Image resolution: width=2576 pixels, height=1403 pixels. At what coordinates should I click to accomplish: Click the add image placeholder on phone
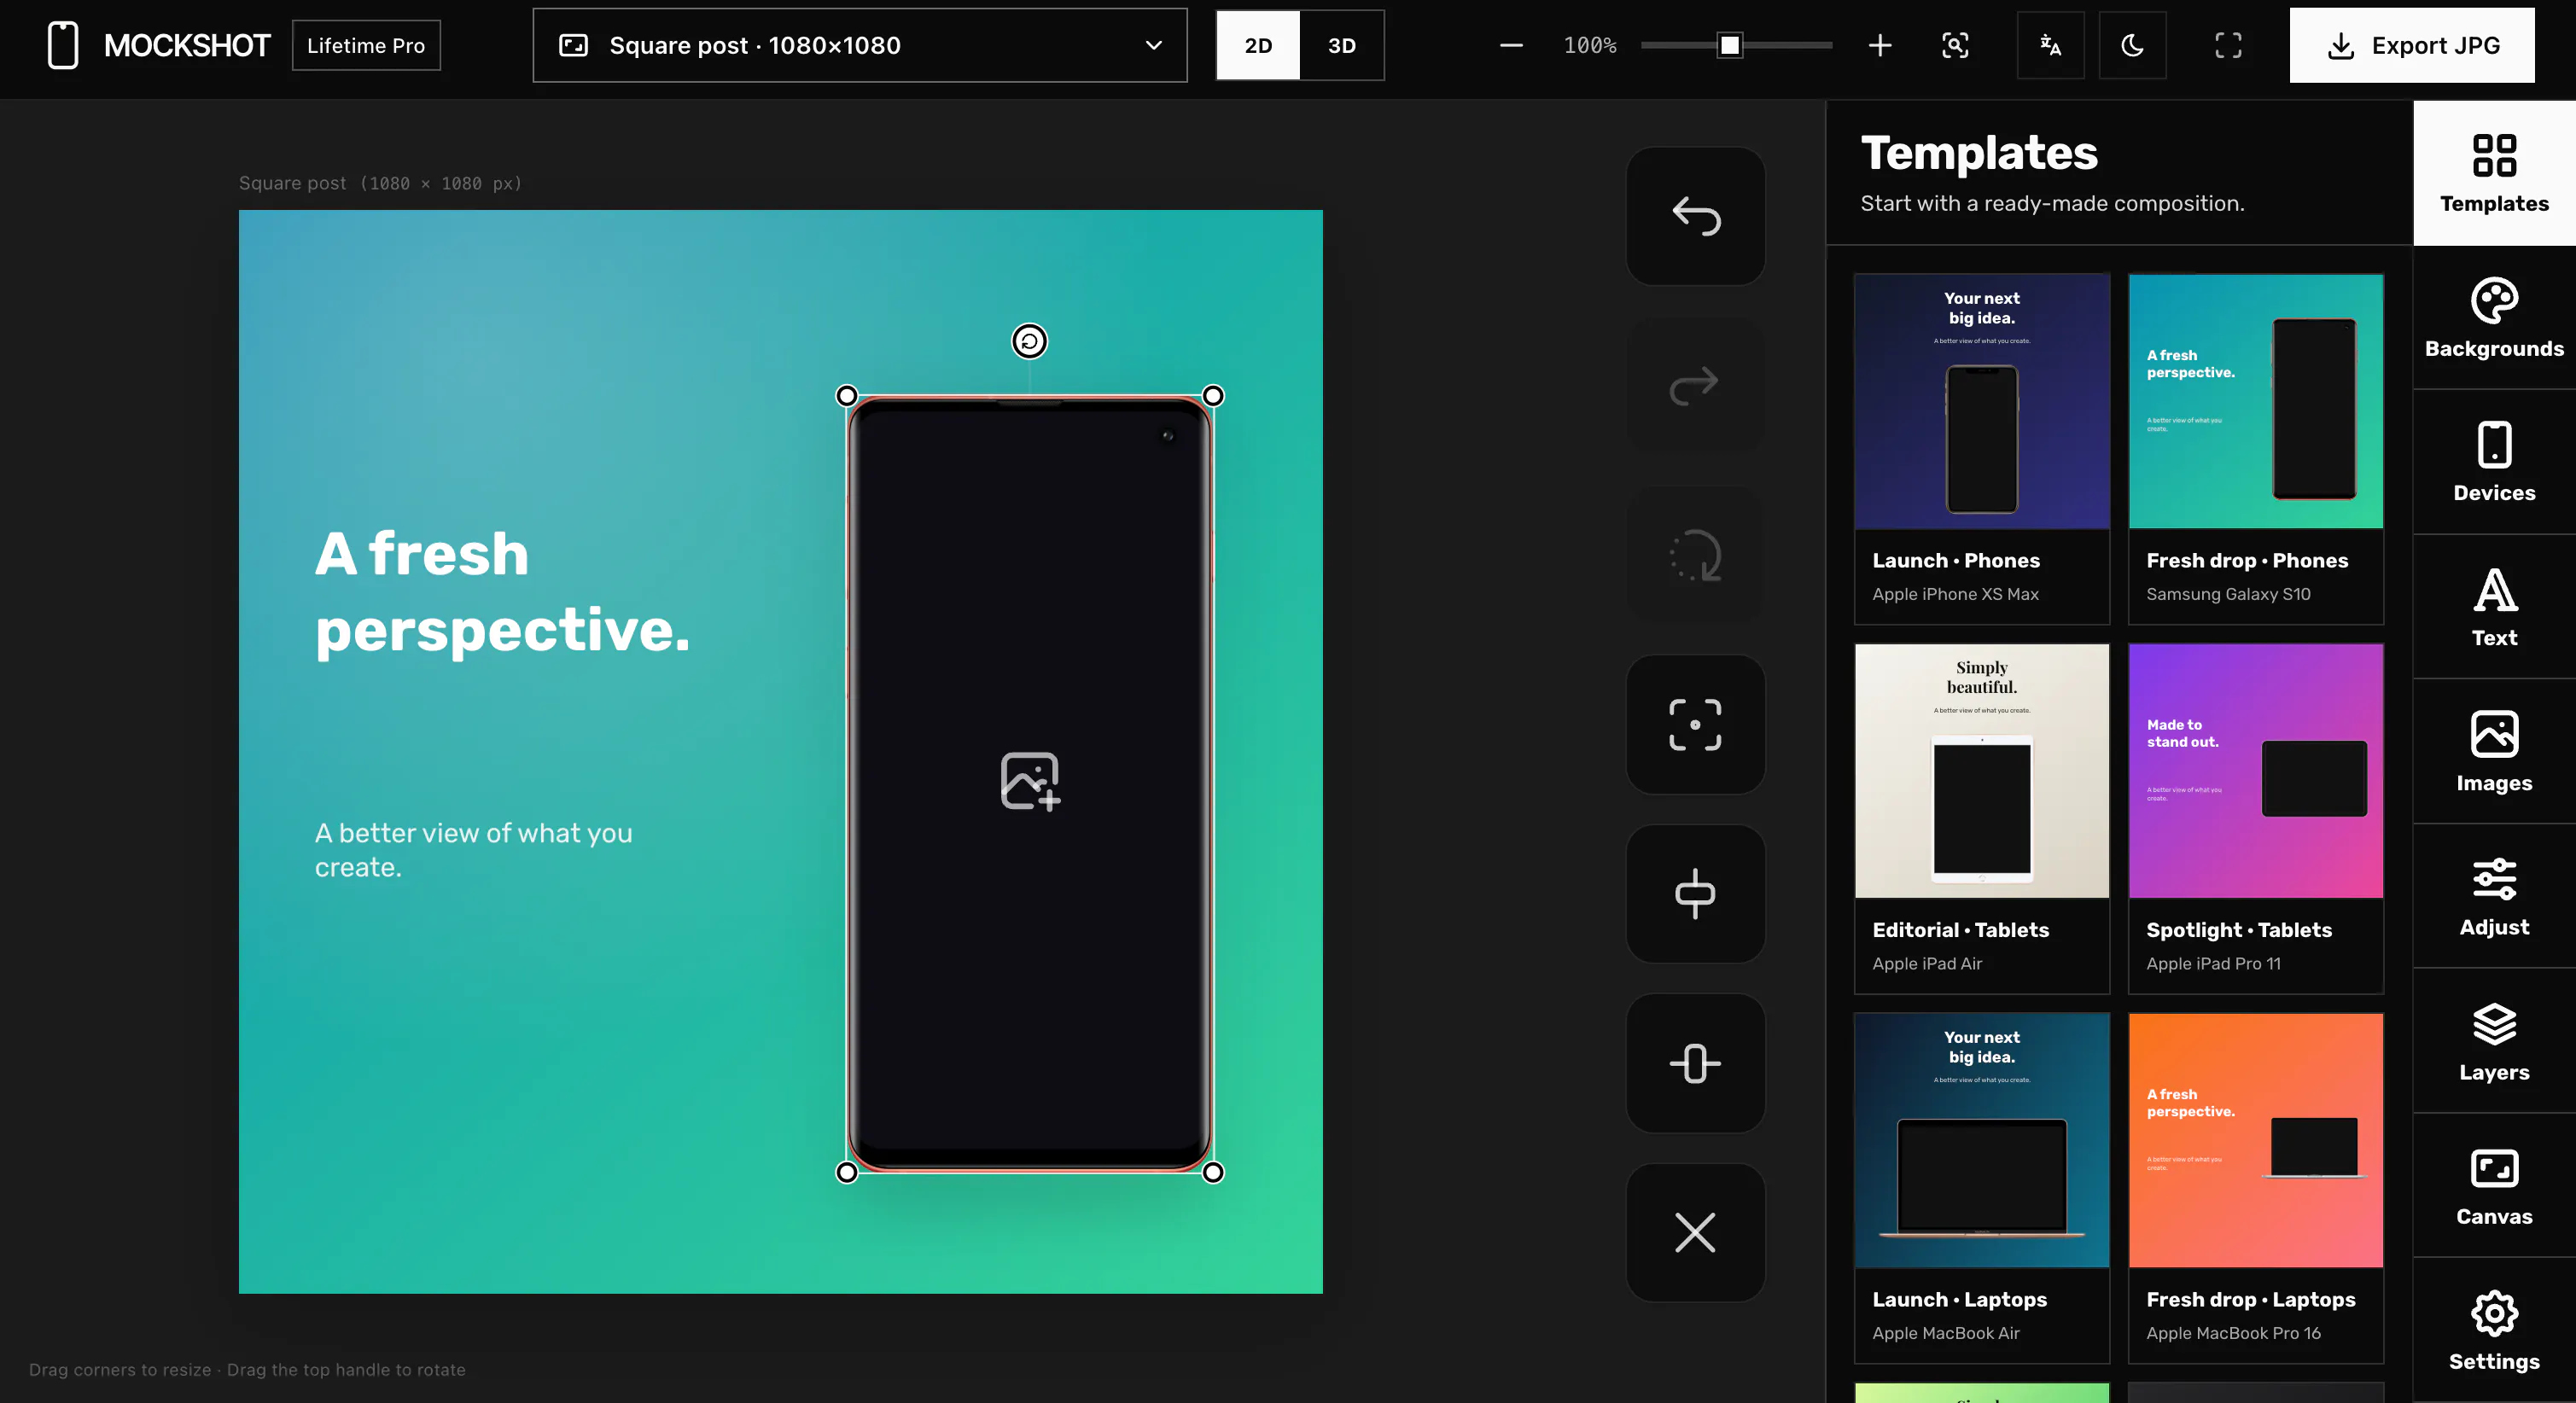point(1030,781)
